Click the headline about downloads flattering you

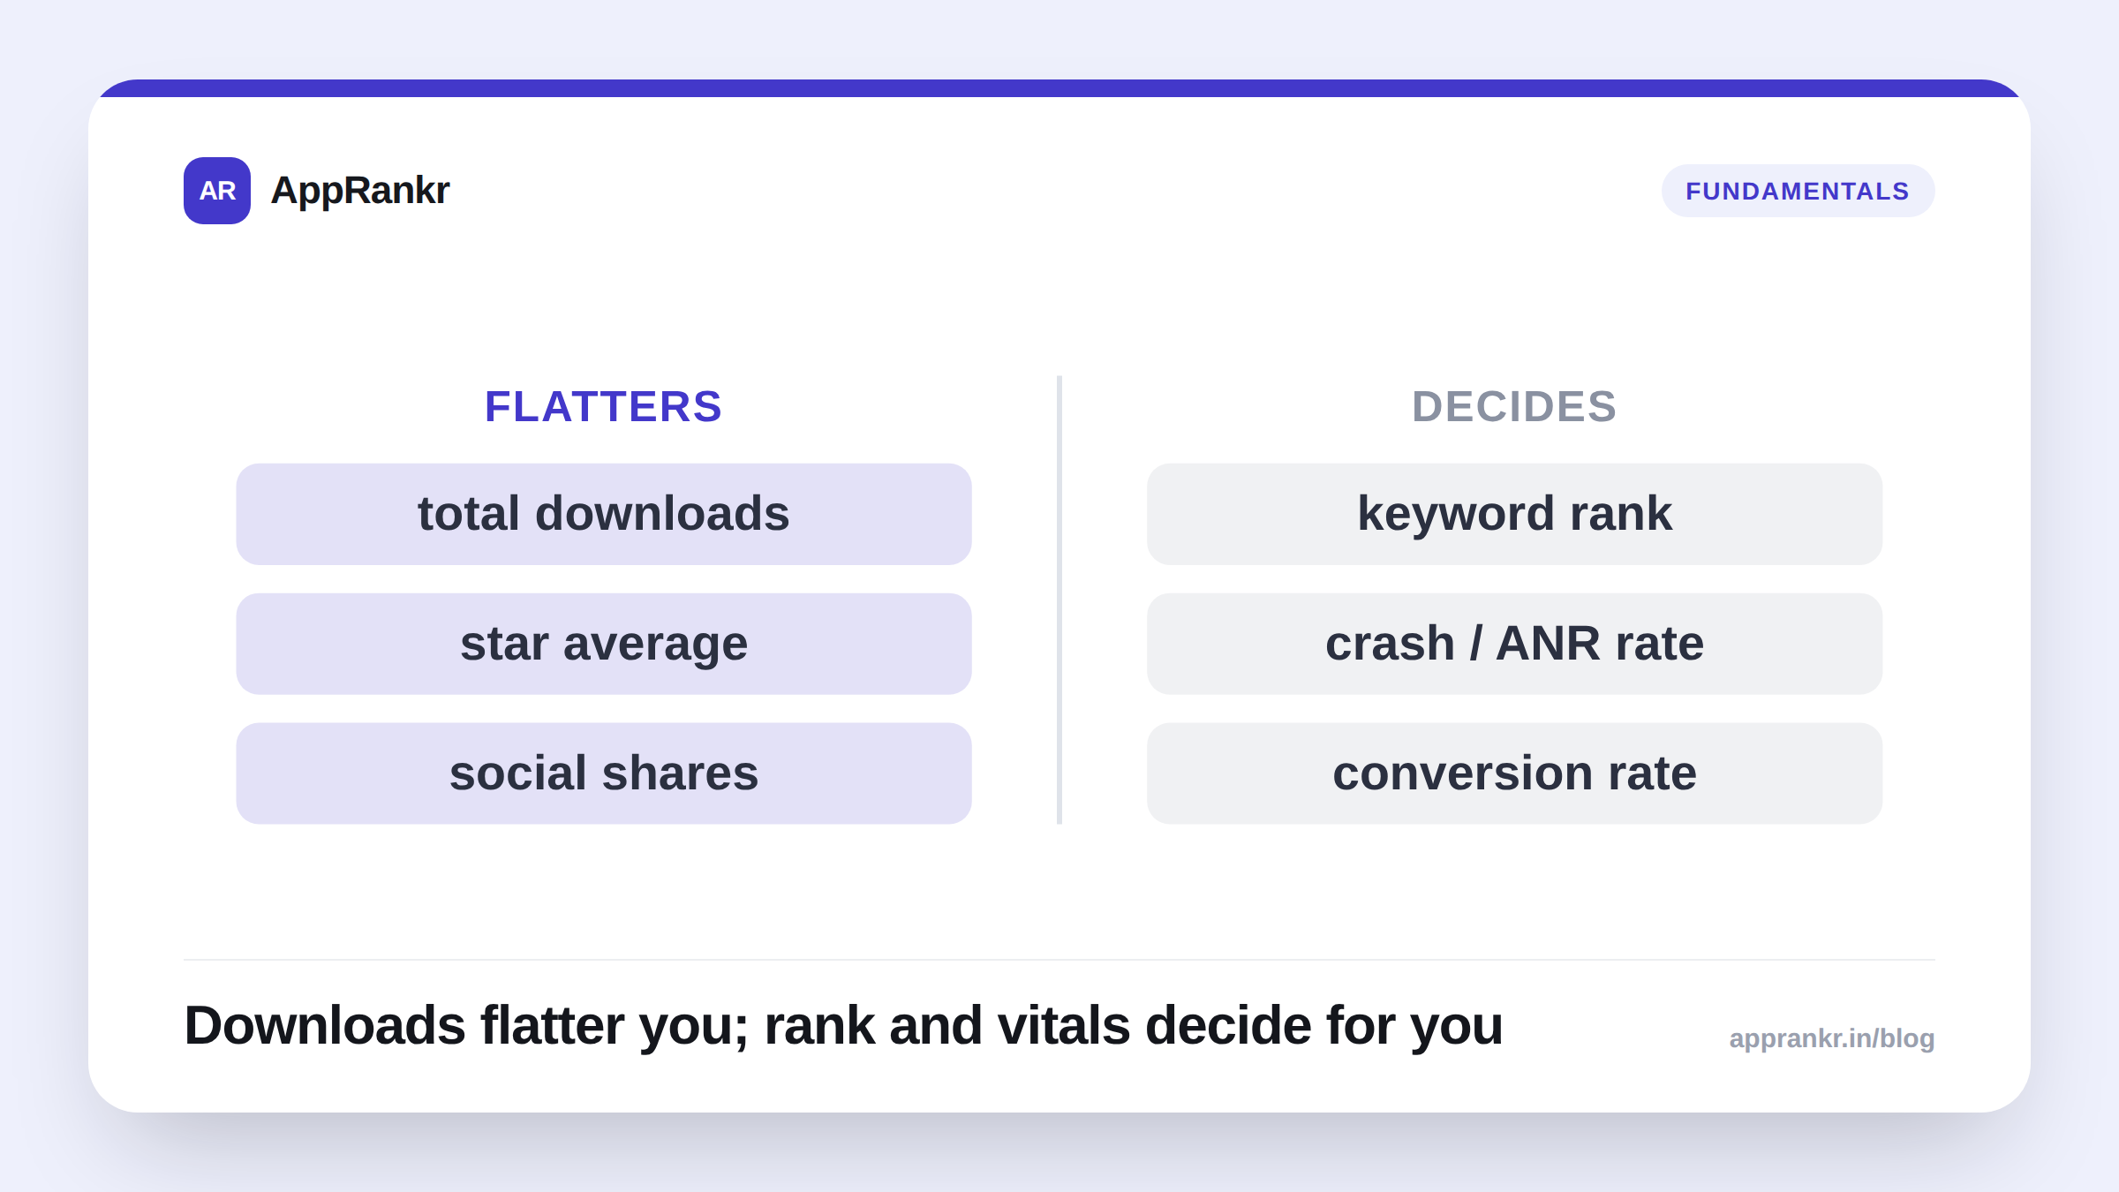click(x=843, y=1026)
